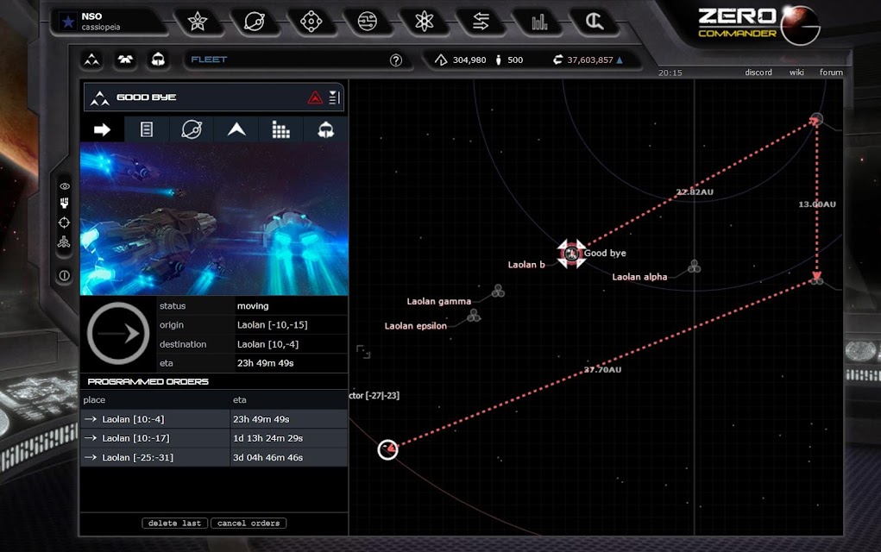The image size is (881, 552).
Task: Select the Laolan [10:-17] programmed order row
Action: [213, 438]
